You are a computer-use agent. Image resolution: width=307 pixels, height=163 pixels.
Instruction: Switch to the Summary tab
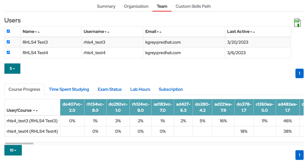106,6
